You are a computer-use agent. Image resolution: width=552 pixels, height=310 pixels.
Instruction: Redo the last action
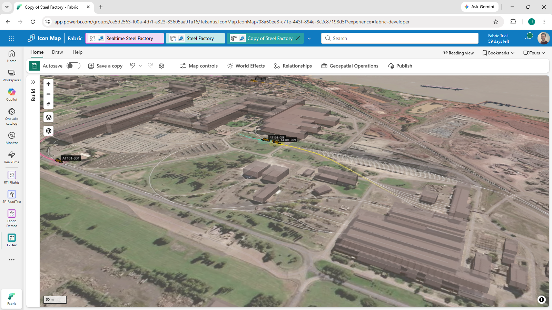tap(150, 66)
